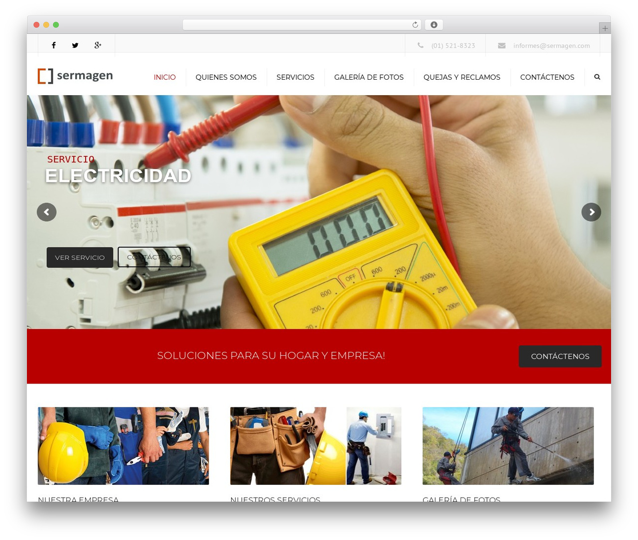Click the outlined CONTÁCTENOS slider button
This screenshot has height=540, width=638.
tap(154, 257)
